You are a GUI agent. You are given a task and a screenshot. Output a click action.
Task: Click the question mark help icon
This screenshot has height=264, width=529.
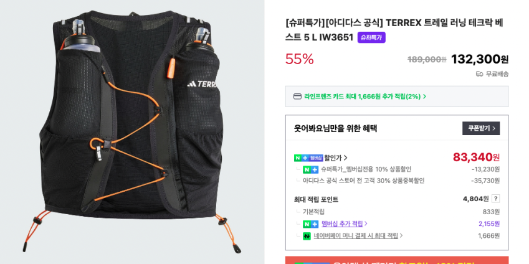pyautogui.click(x=495, y=199)
